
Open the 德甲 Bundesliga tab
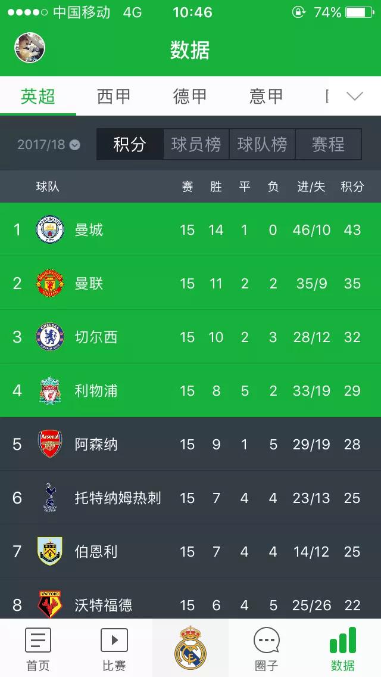point(189,96)
